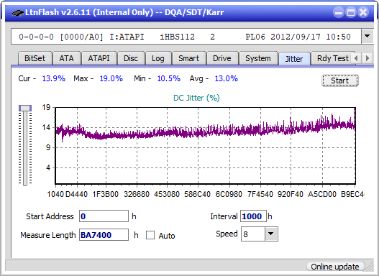
Task: Click the drive info text iHBS112
Action: 177,37
